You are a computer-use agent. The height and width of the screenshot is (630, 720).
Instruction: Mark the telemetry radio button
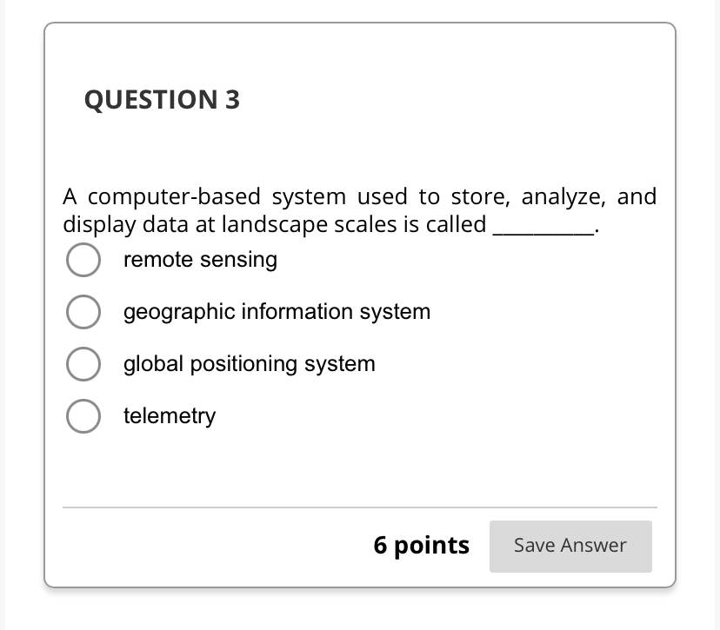pyautogui.click(x=83, y=416)
